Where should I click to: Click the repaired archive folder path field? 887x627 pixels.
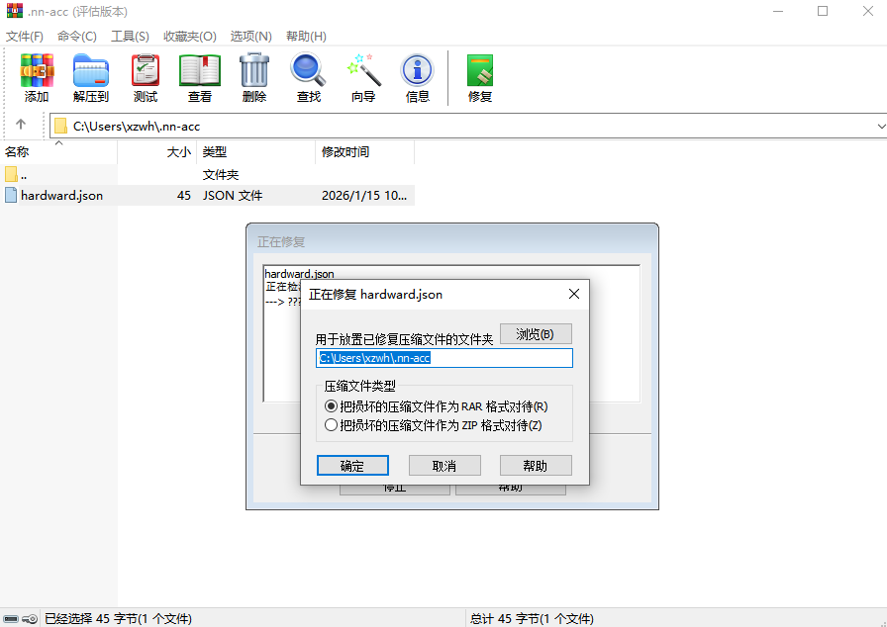(444, 358)
